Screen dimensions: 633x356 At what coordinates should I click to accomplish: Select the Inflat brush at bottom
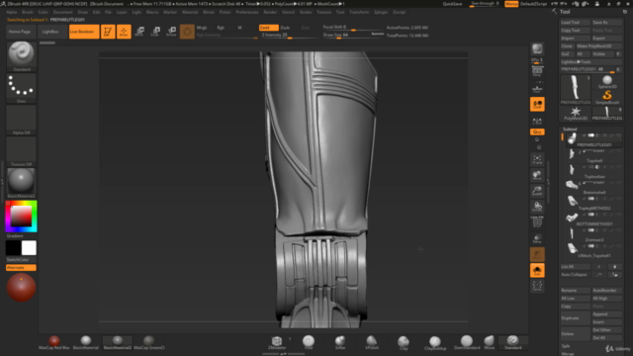[x=340, y=343]
